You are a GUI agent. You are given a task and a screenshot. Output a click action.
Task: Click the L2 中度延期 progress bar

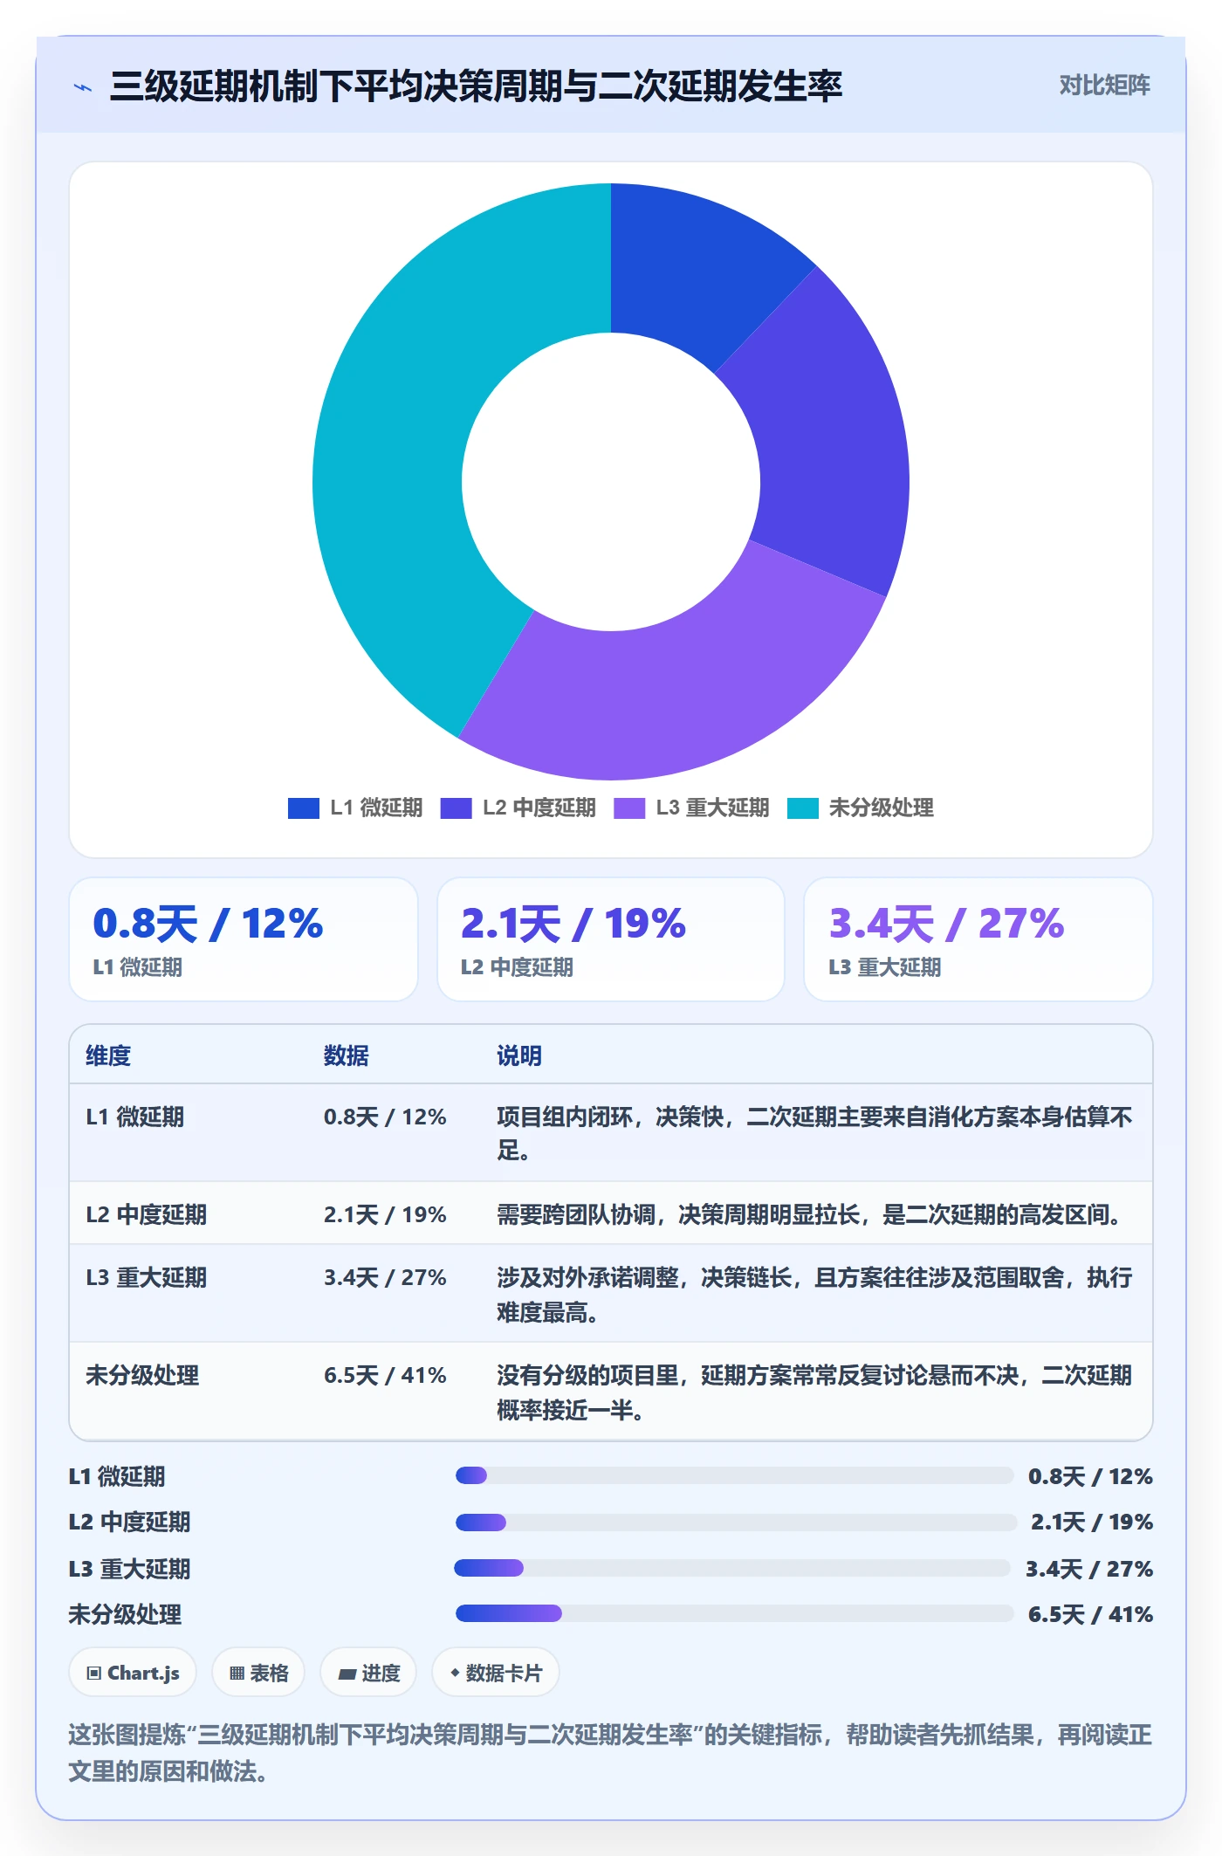tap(736, 1523)
